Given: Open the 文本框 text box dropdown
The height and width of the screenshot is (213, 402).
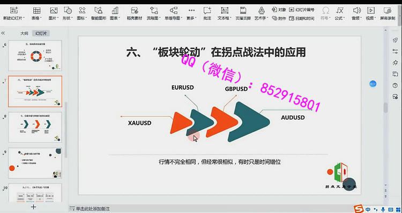Looking at the screenshot, I should point(230,18).
